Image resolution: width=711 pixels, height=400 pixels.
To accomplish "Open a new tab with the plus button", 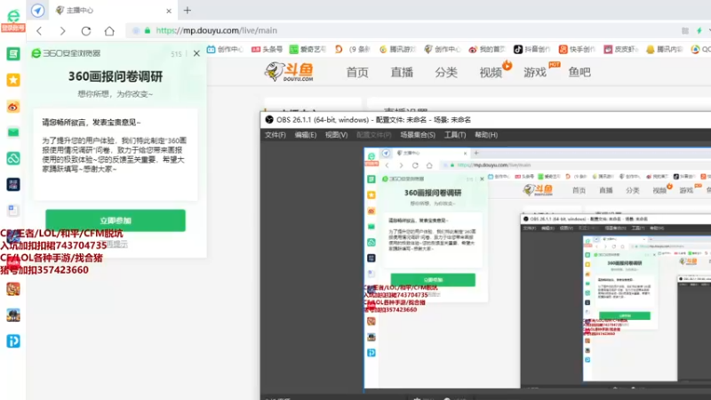I will [188, 10].
